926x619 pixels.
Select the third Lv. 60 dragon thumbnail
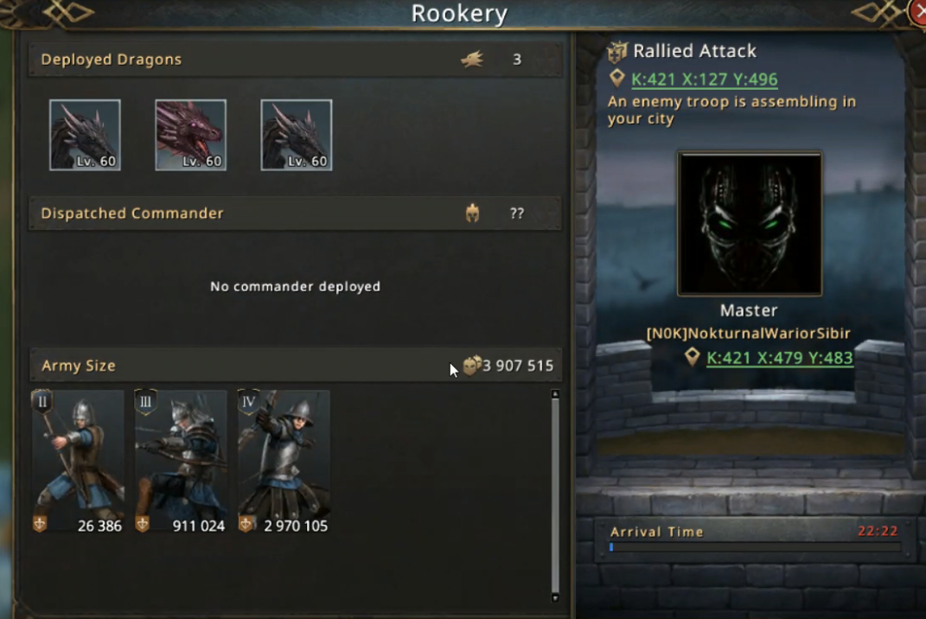coord(297,135)
